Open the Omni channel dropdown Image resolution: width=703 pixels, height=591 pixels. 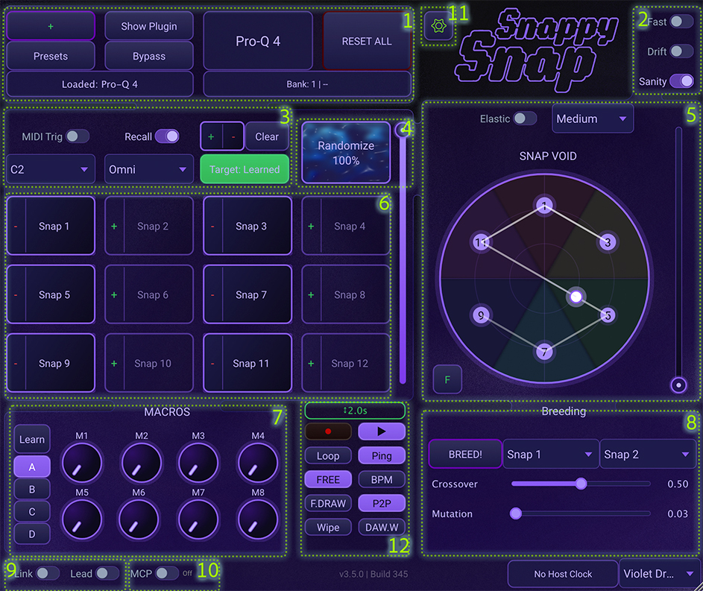148,169
